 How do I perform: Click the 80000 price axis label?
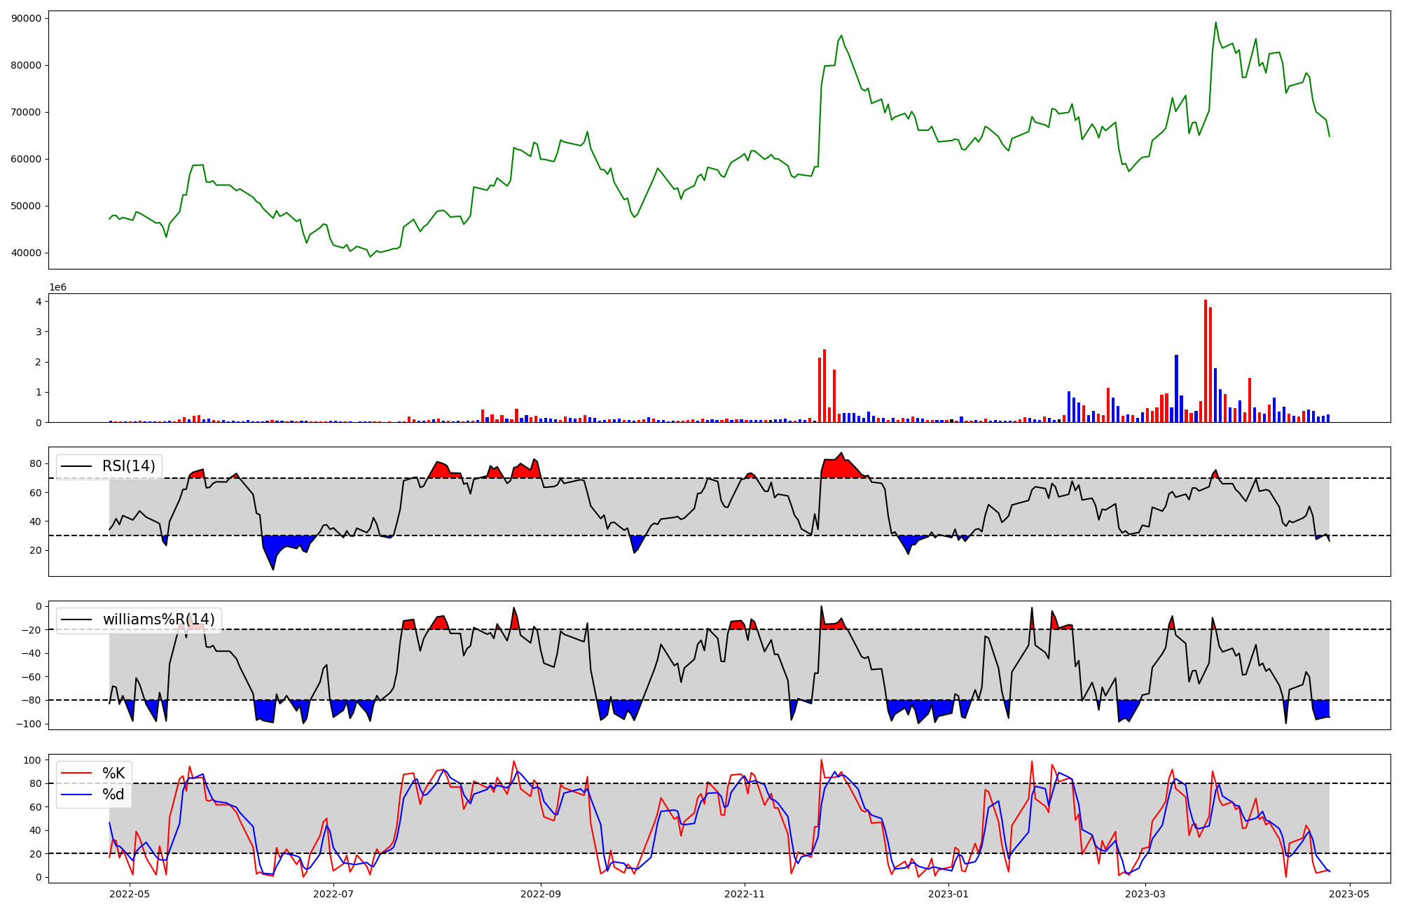point(27,65)
